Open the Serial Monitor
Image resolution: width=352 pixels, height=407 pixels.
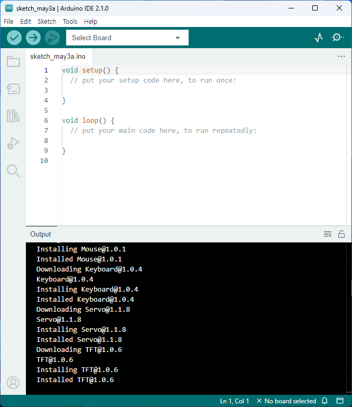338,38
